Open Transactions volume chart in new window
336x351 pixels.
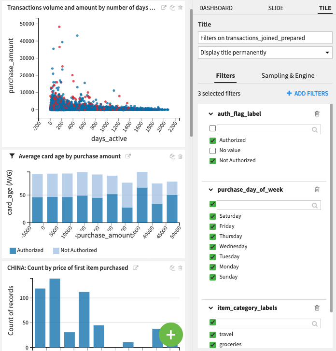pos(164,8)
